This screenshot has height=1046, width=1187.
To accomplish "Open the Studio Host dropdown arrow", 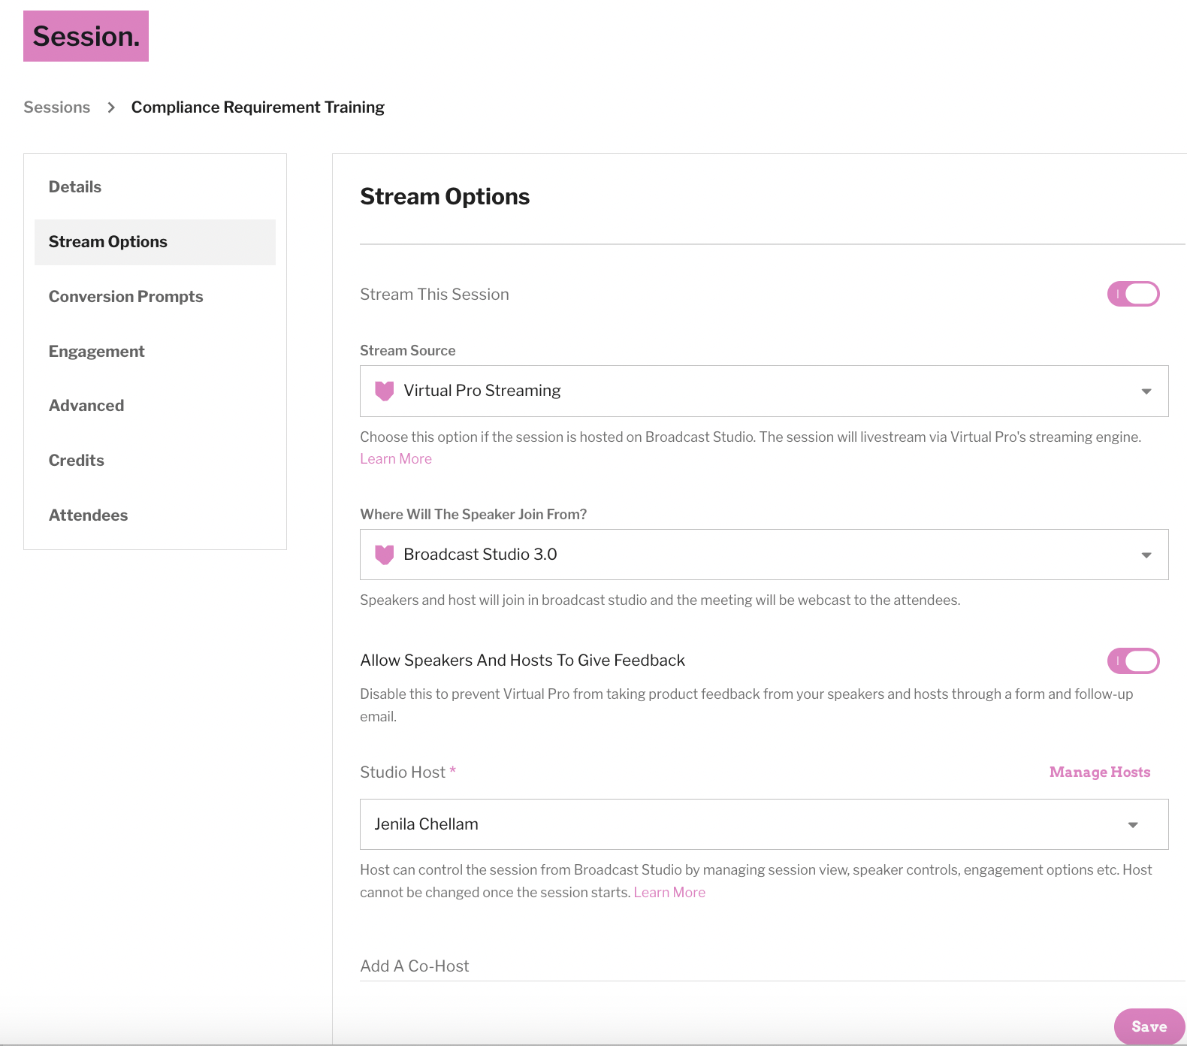I will pos(1133,825).
